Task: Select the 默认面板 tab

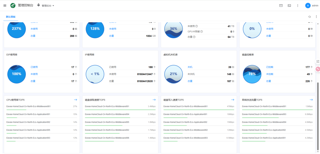Action: [11, 17]
